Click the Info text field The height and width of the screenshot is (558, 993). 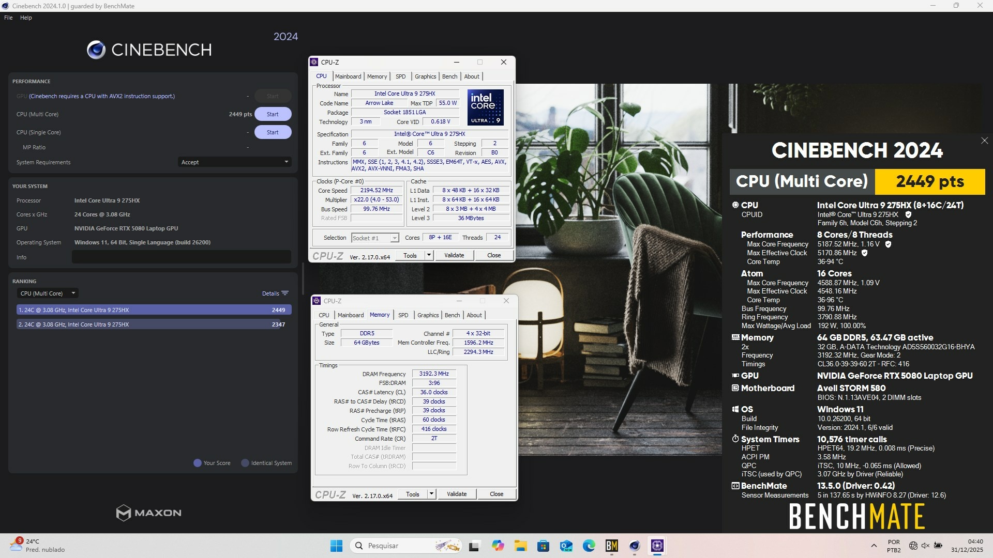coord(181,257)
